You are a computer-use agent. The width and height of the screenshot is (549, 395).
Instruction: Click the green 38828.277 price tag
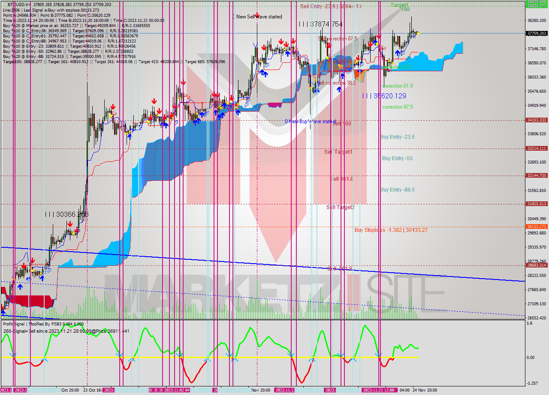[x=537, y=6]
